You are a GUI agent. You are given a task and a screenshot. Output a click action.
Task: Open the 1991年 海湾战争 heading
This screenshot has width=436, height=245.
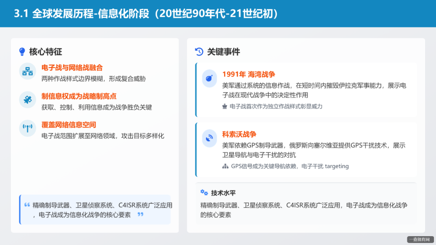[249, 74]
